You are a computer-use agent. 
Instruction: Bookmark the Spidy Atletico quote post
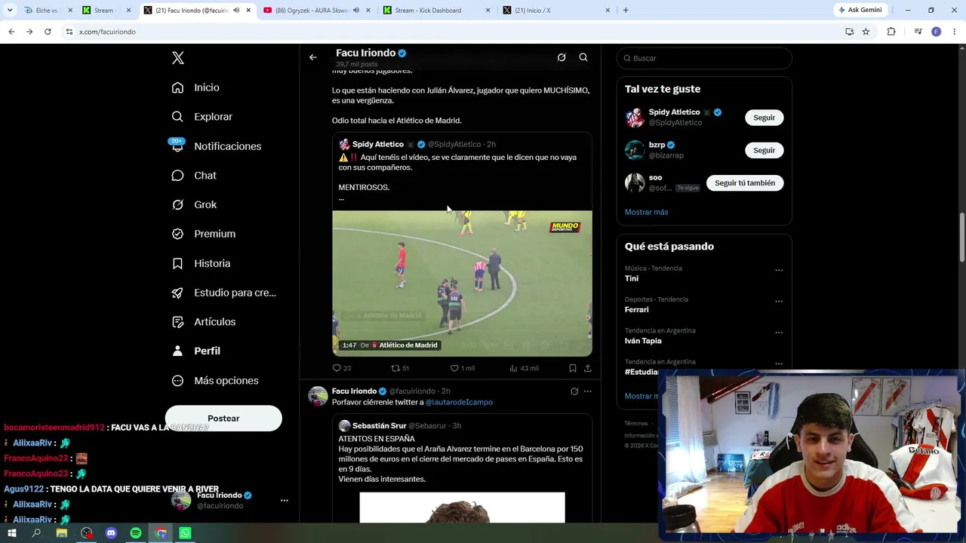point(573,368)
